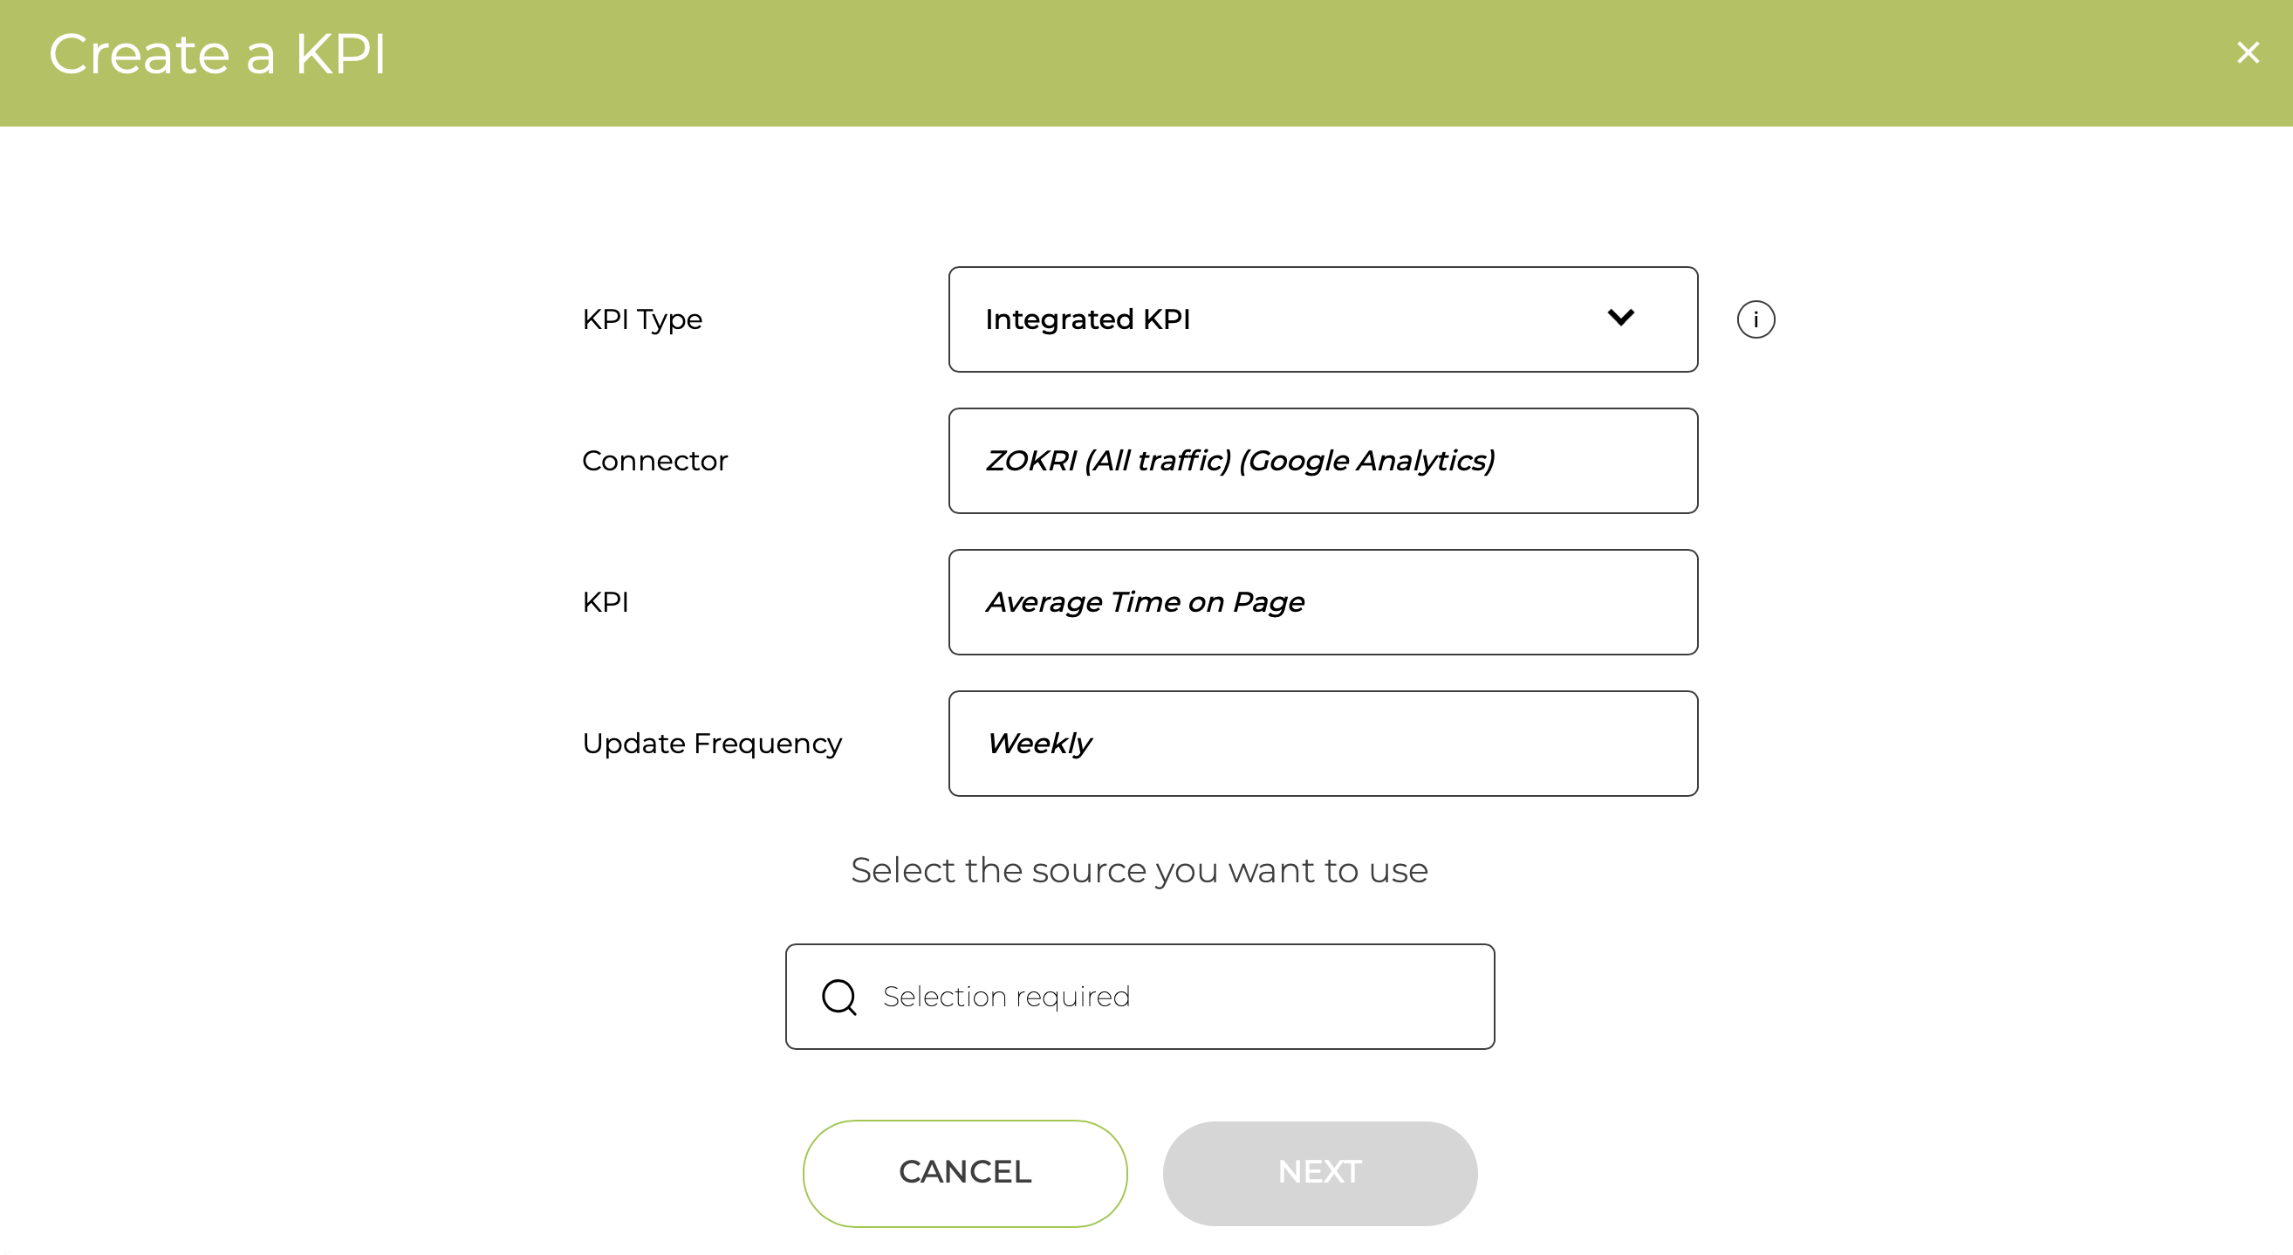The height and width of the screenshot is (1255, 2293).
Task: Click the magnifier search icon
Action: tap(838, 998)
